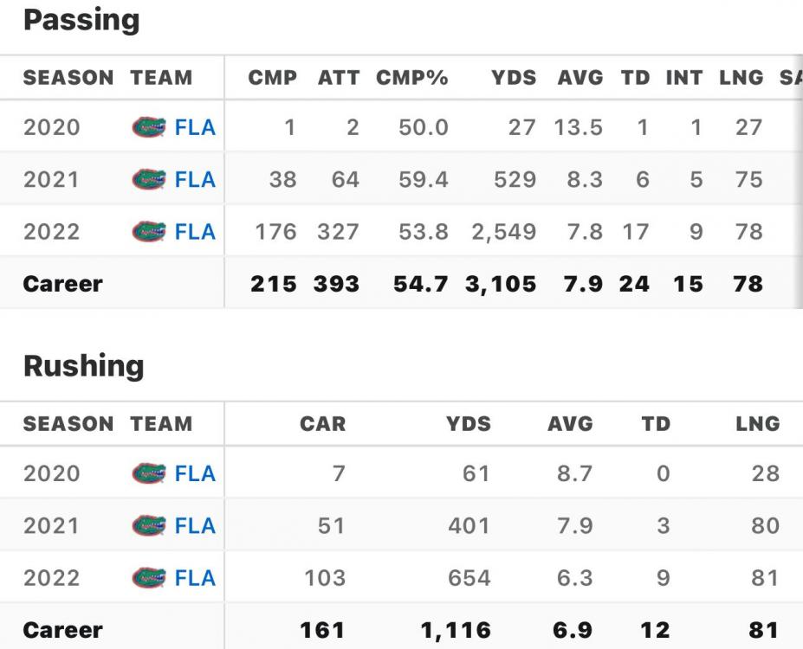Click the 2,549 passing yards cell
Screen dimensions: 803x649
(x=504, y=232)
